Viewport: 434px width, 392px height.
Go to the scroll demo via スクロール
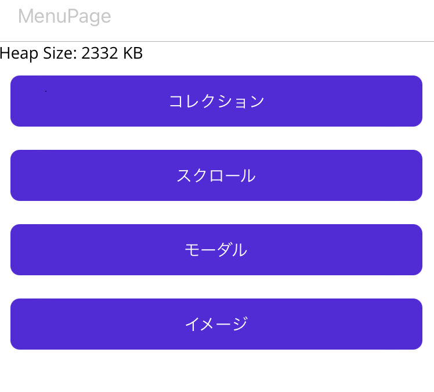point(216,175)
